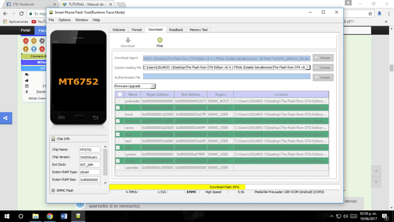Show hidden tray icons chevron
The width and height of the screenshot is (394, 222).
[332, 216]
